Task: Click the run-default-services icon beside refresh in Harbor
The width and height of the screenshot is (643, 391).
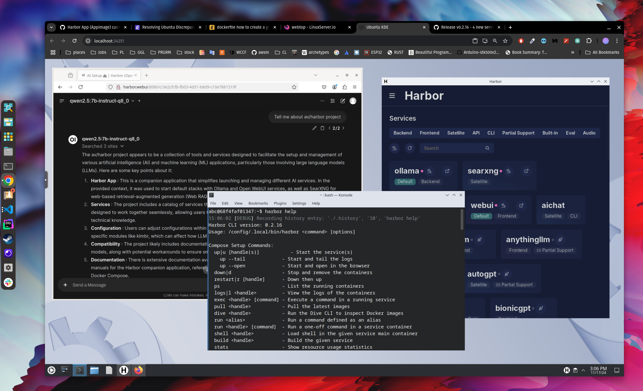Action: click(394, 148)
